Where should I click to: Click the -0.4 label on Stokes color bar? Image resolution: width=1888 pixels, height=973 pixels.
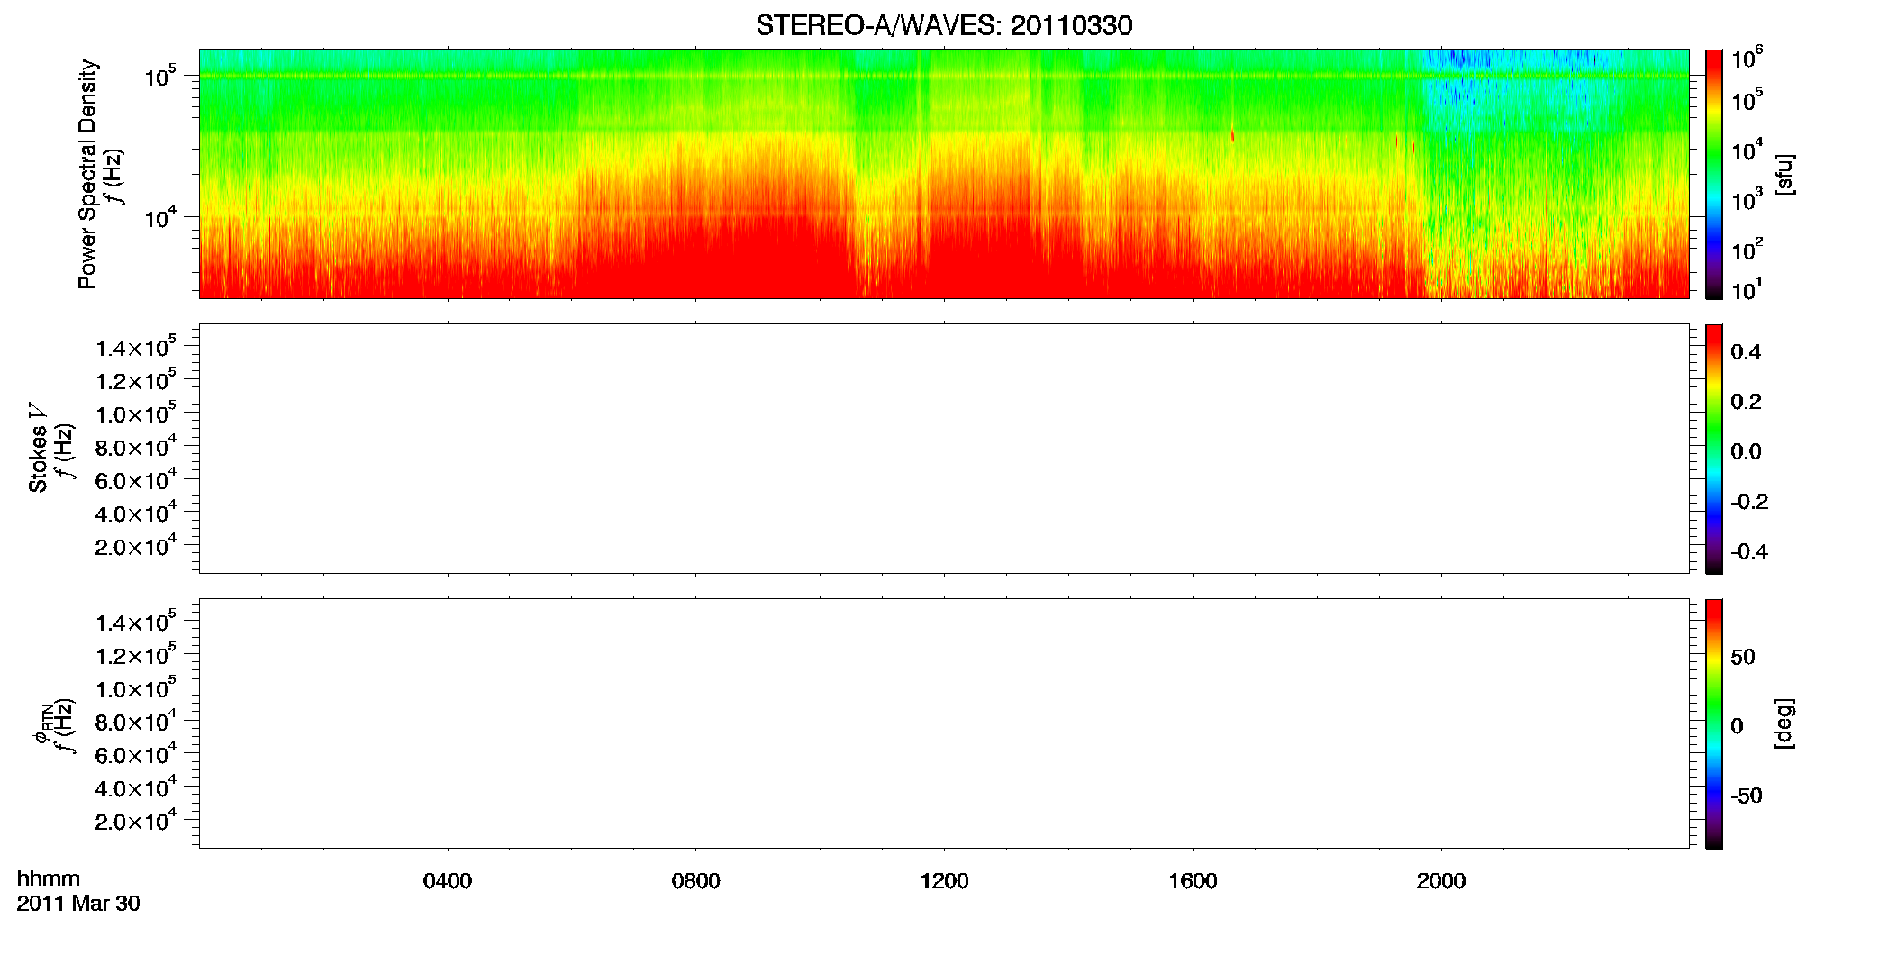click(x=1749, y=552)
